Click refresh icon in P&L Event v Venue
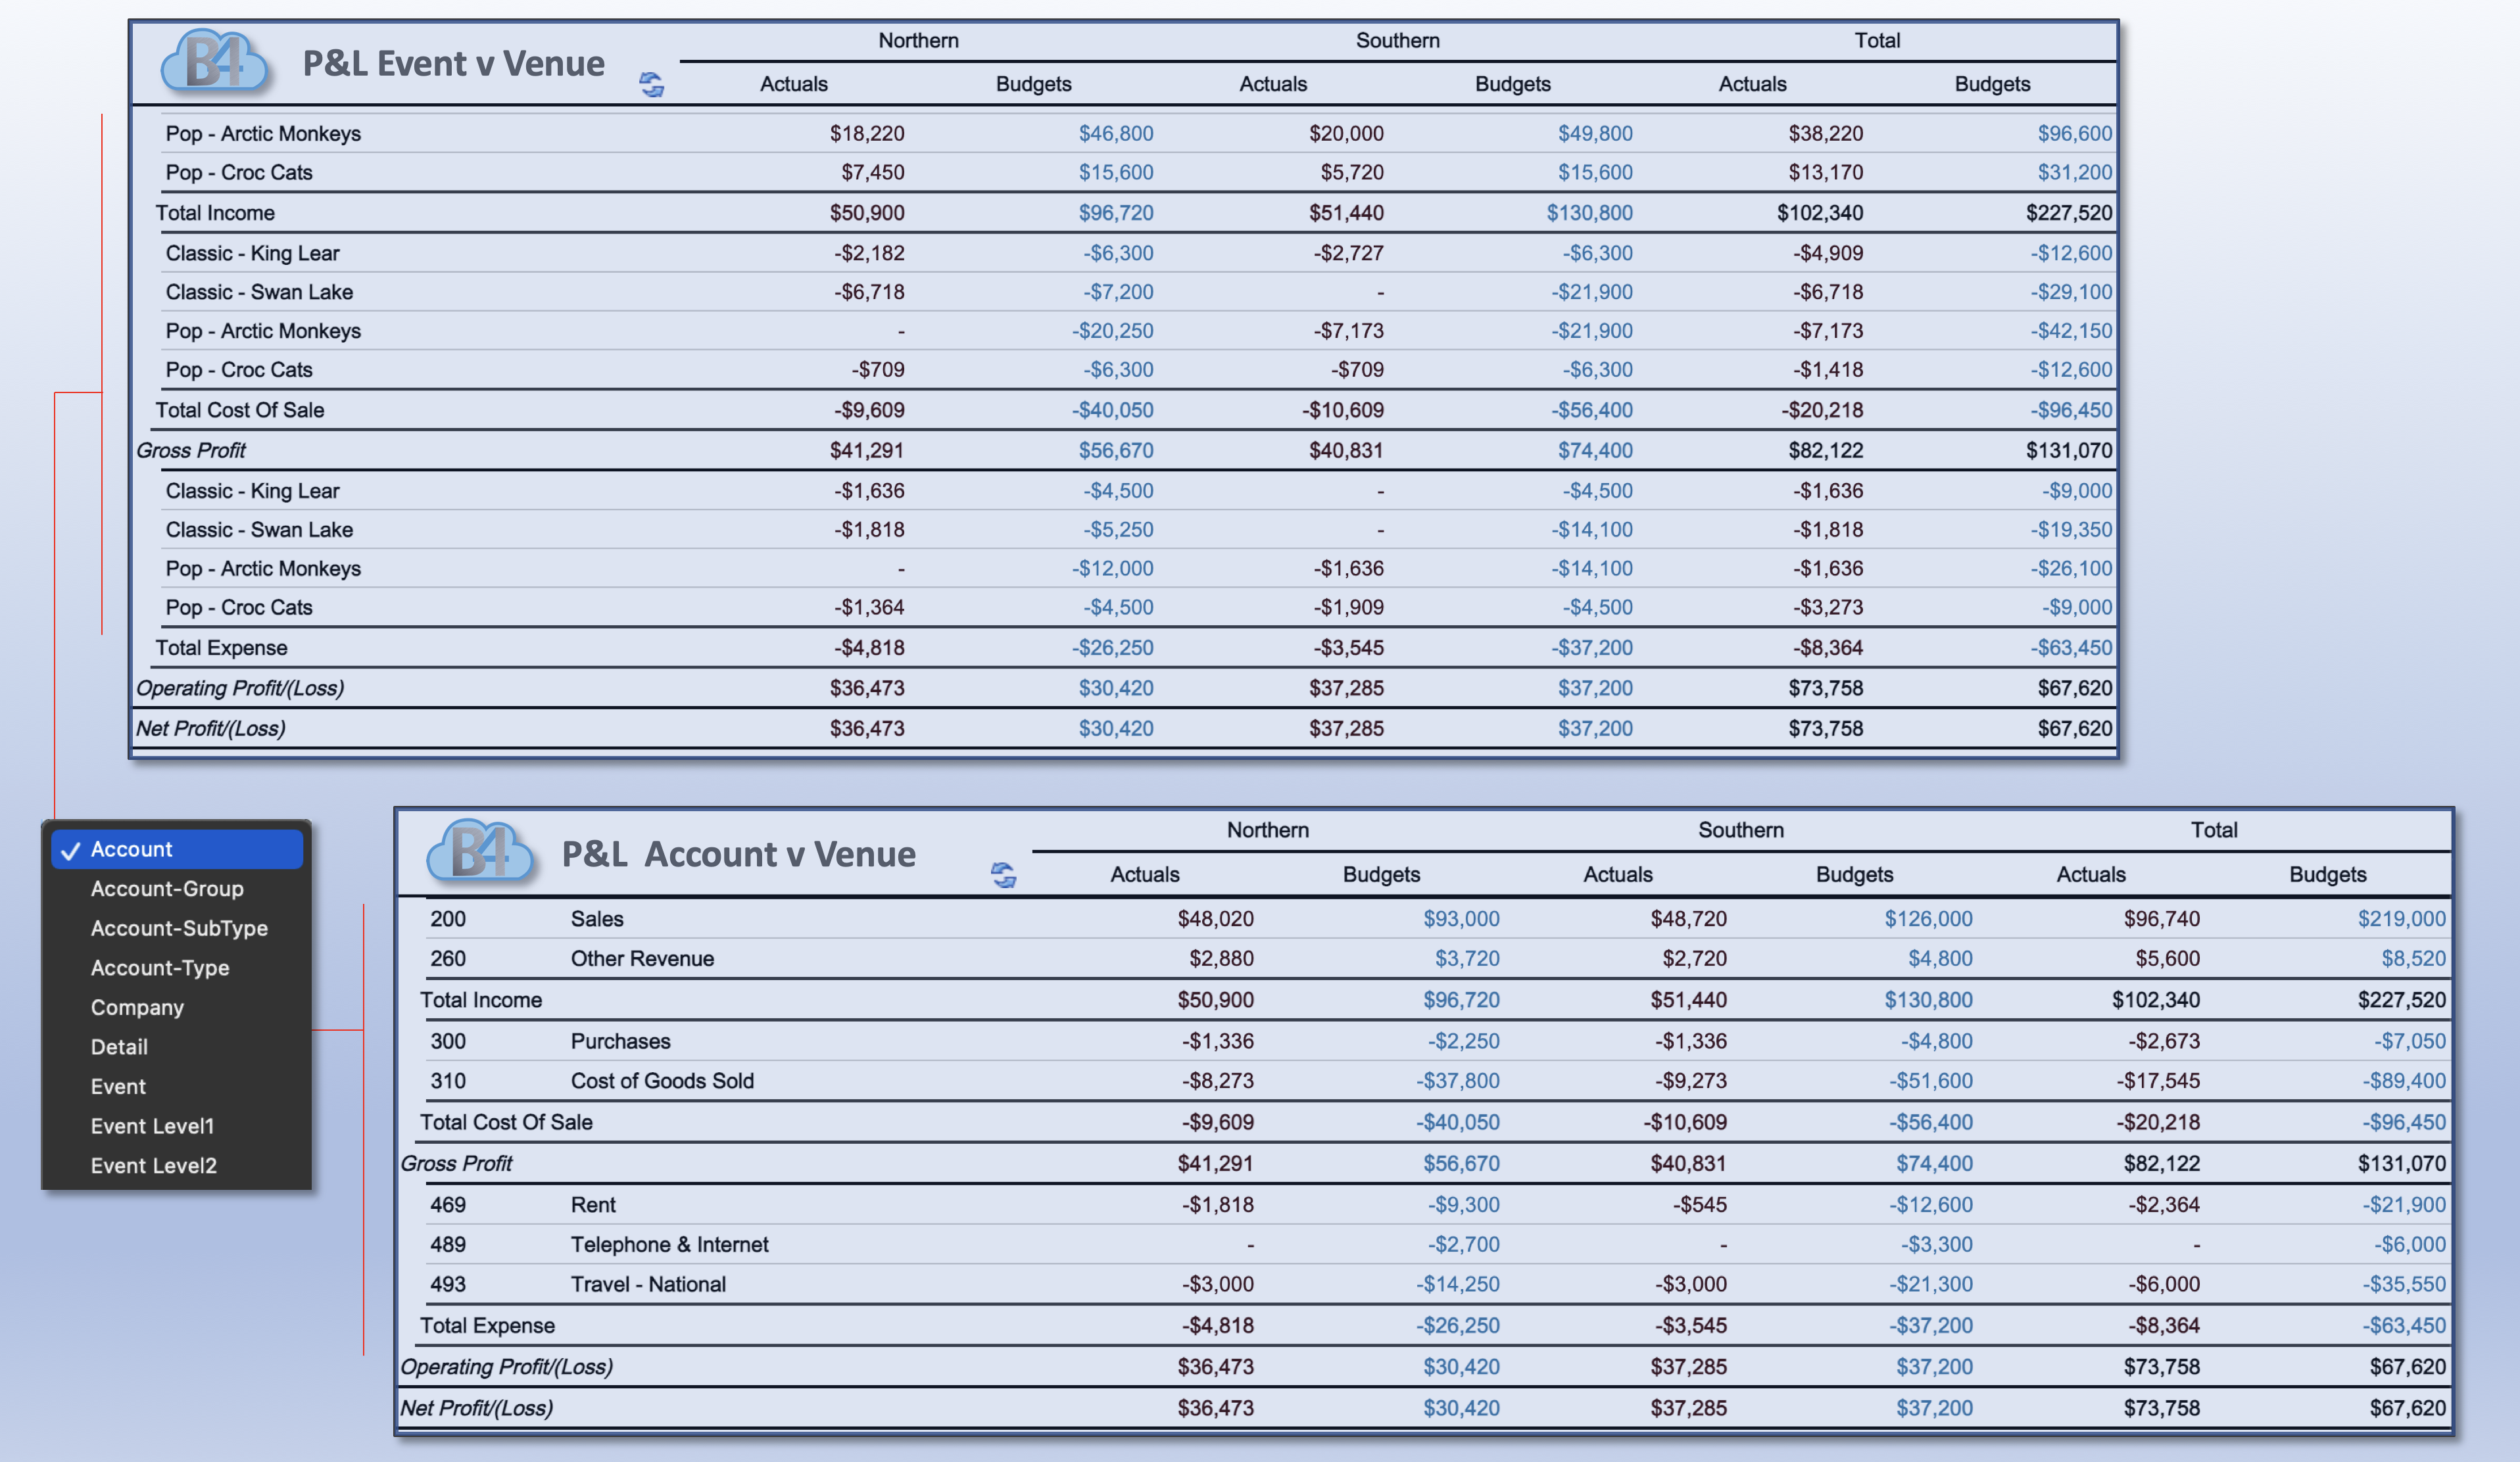 tap(652, 85)
